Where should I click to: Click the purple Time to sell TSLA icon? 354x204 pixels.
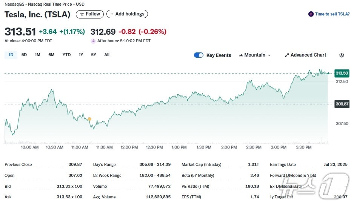(x=311, y=14)
